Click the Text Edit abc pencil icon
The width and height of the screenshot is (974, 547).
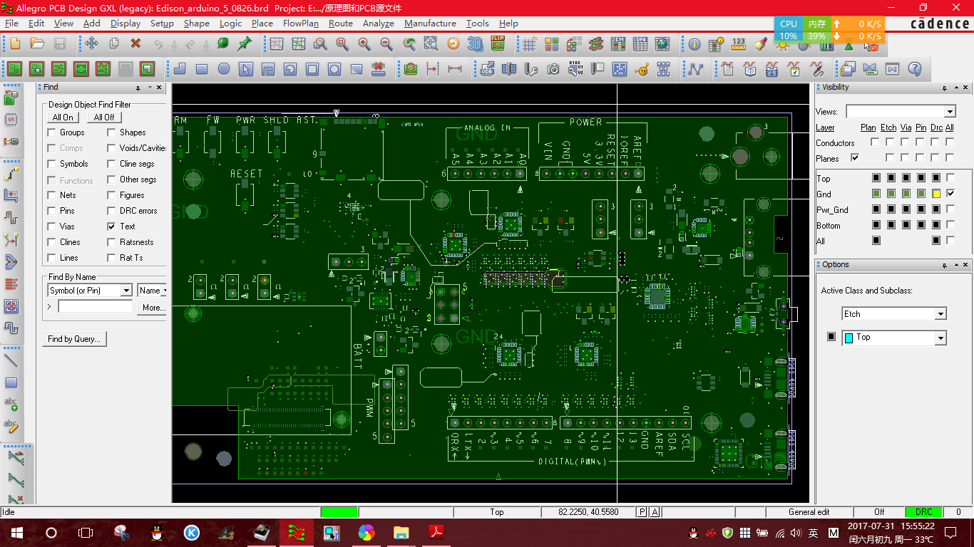tap(11, 426)
